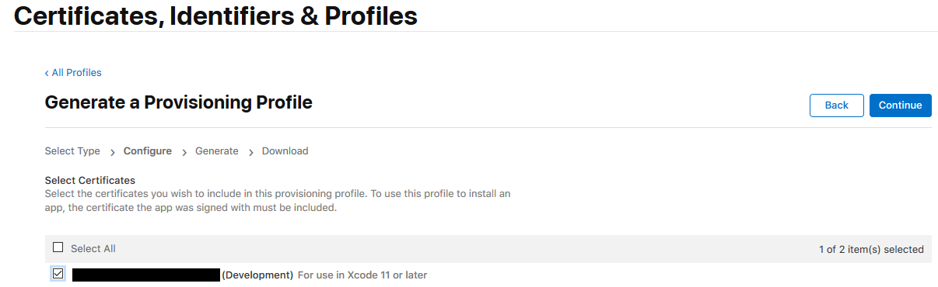Image resolution: width=938 pixels, height=287 pixels.
Task: Jump to the Generate step
Action: tap(217, 151)
